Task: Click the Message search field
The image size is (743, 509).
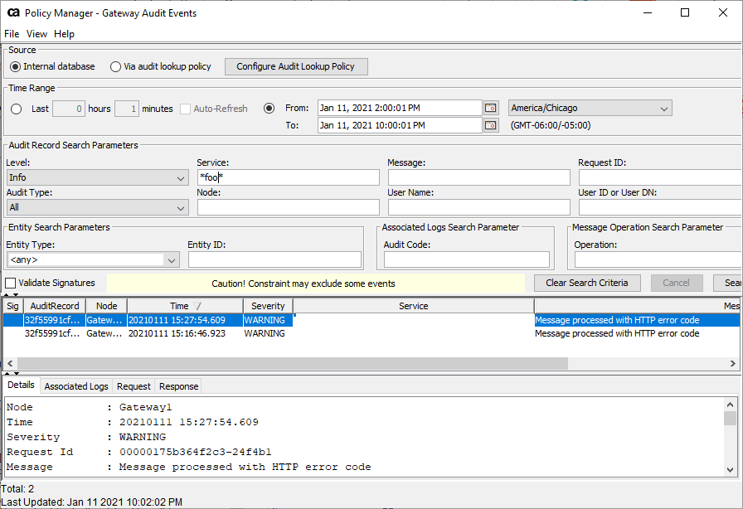Action: point(479,177)
